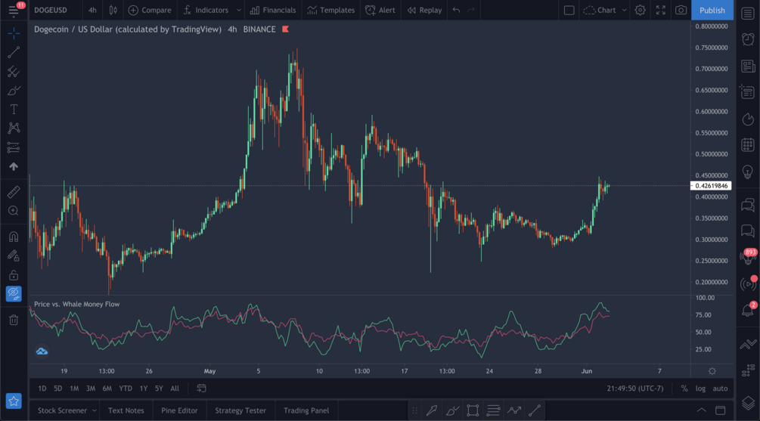Expand the chart layout dropdown arrow
The height and width of the screenshot is (421, 760).
625,10
